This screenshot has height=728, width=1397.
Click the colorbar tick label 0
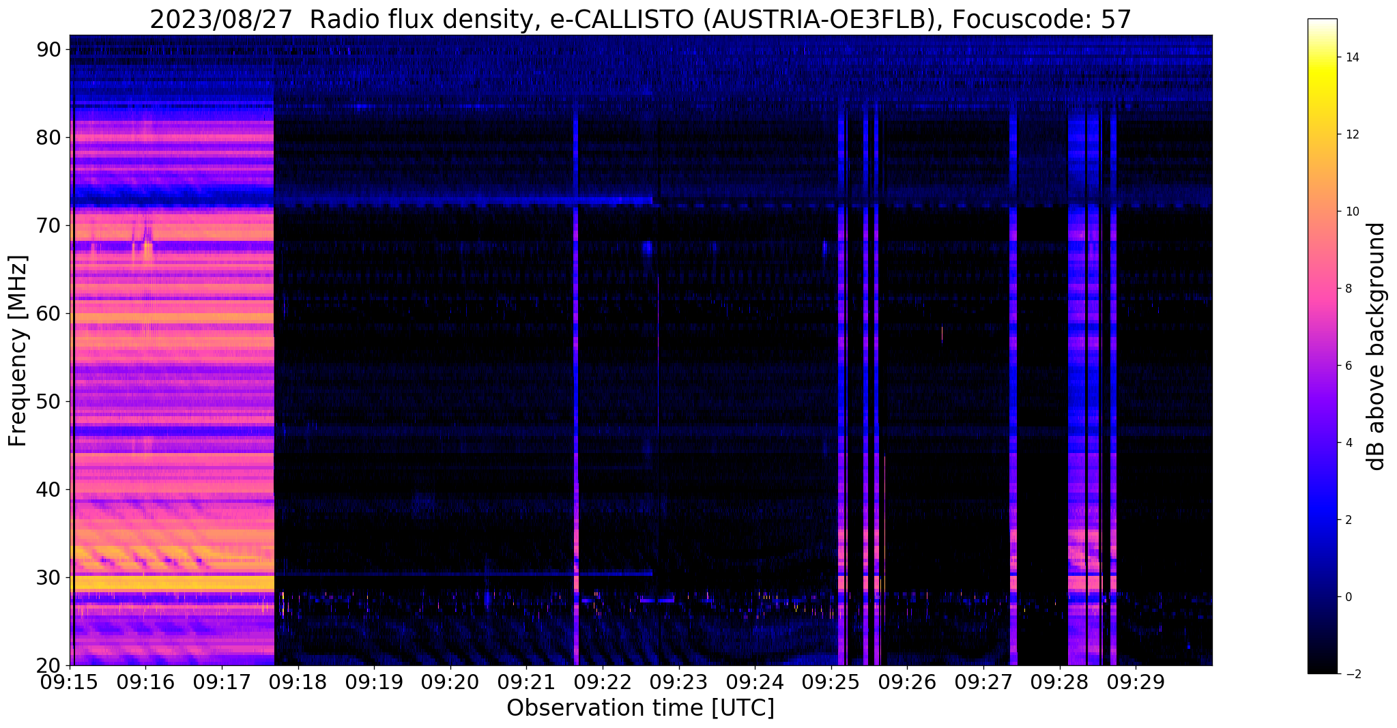click(1348, 597)
